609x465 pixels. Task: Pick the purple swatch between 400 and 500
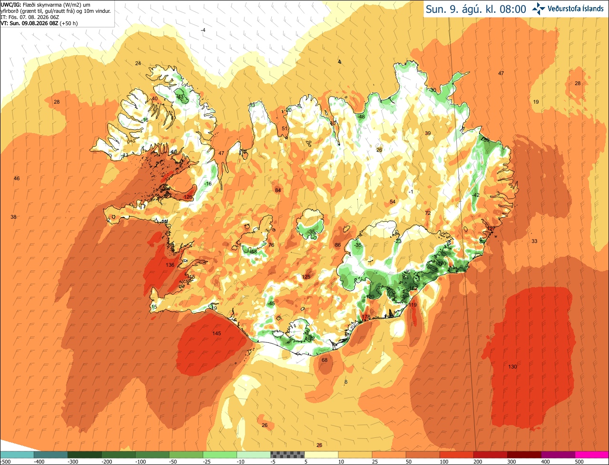coord(558,455)
